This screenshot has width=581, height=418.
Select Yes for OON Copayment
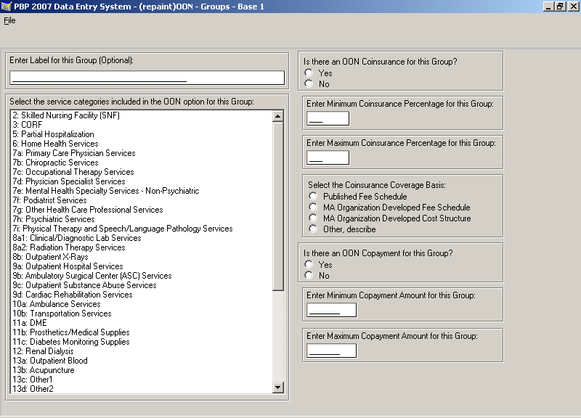tap(309, 264)
